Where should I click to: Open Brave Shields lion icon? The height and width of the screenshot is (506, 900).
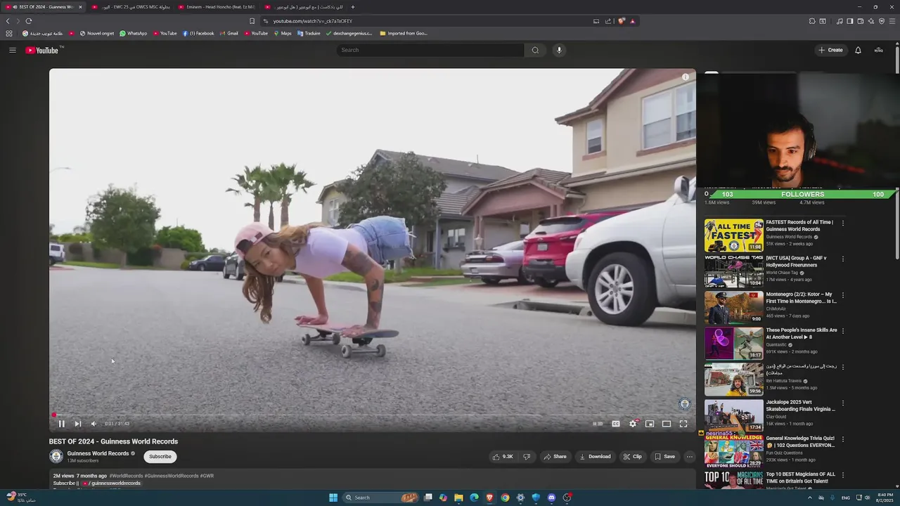coord(622,21)
